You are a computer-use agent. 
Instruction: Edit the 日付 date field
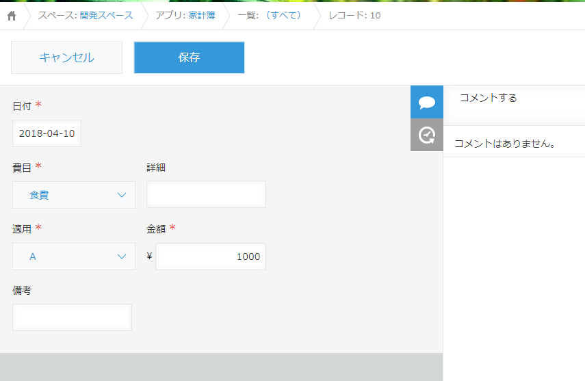click(x=47, y=133)
